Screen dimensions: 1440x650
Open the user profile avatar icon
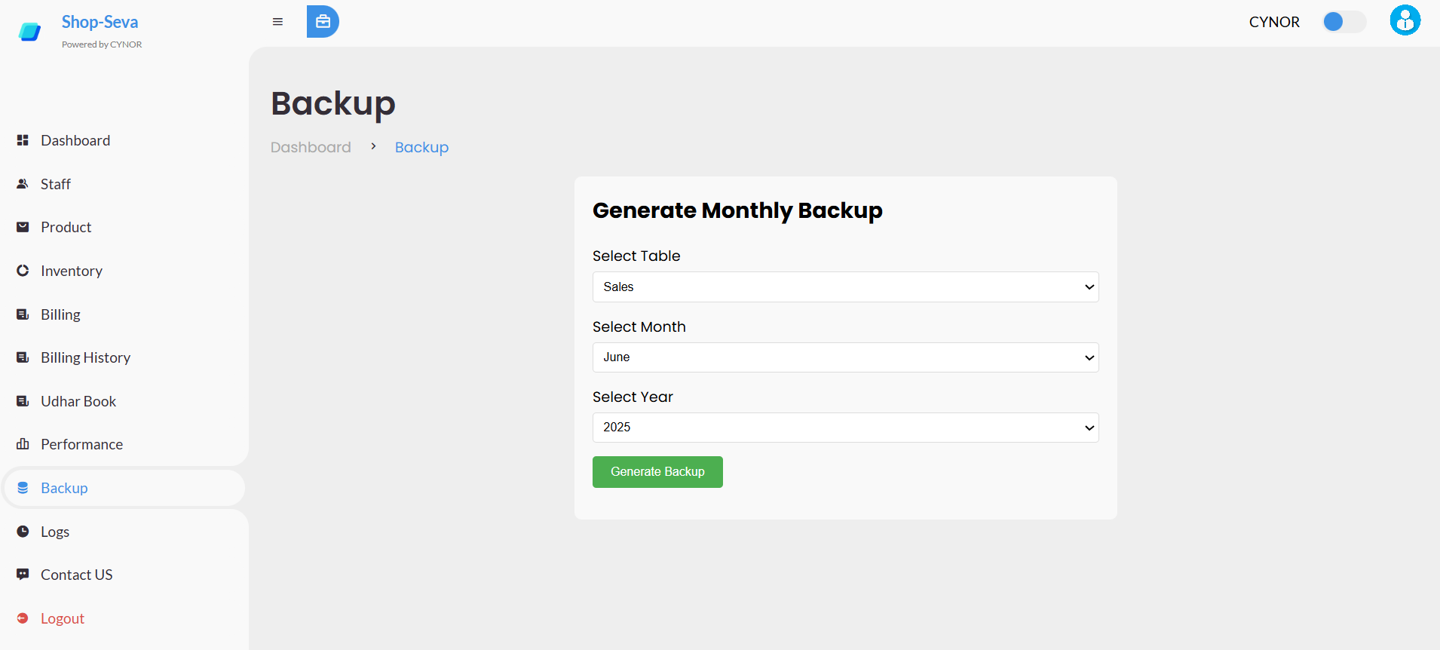pyautogui.click(x=1405, y=20)
